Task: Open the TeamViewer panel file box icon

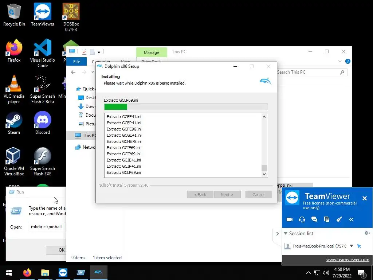Action: 327,219
